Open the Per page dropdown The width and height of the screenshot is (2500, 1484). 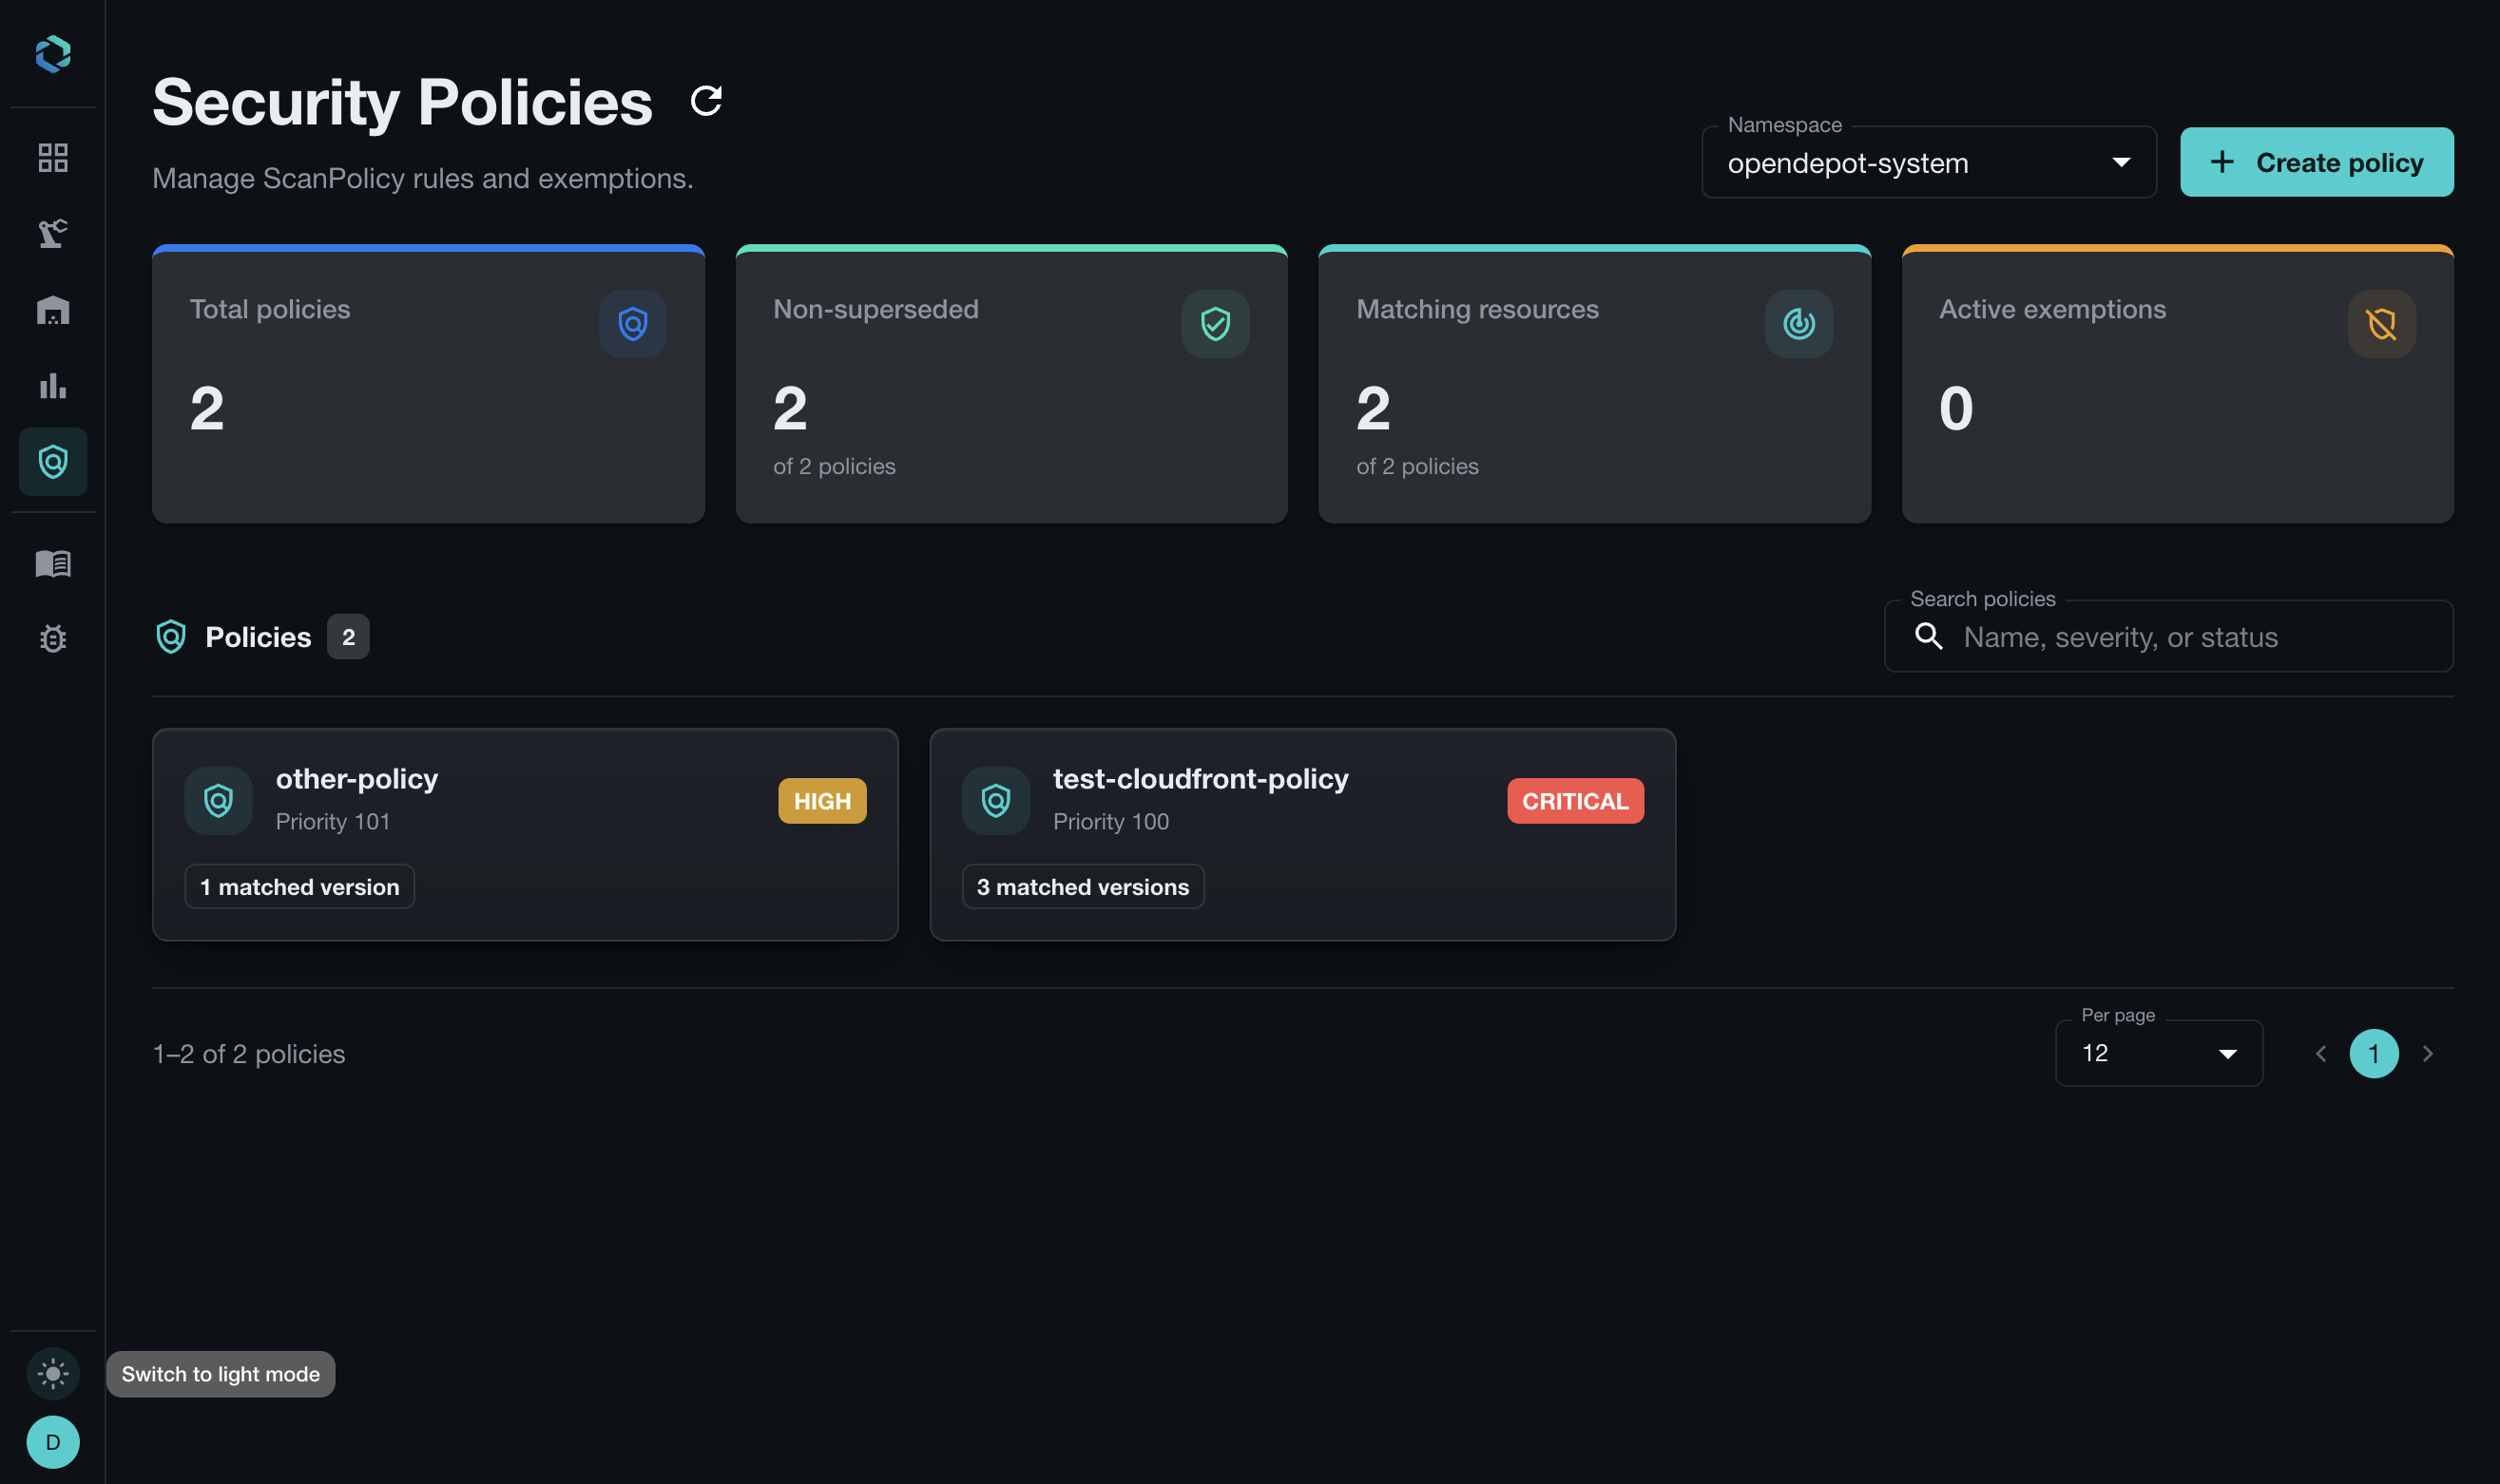(x=2159, y=1053)
